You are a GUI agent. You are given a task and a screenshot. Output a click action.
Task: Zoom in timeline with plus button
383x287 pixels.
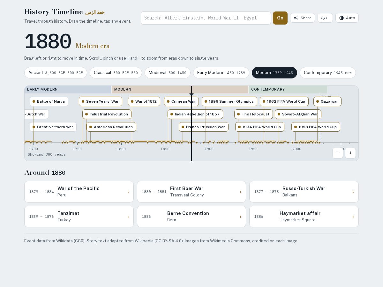[350, 153]
